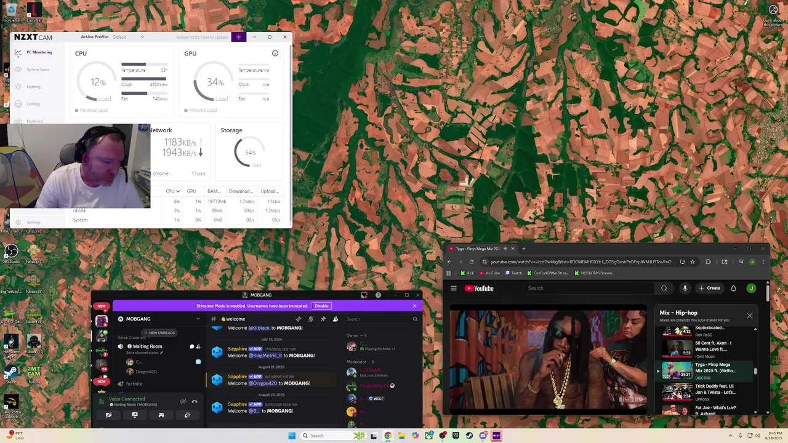The height and width of the screenshot is (443, 788).
Task: Disable Streamer Mode in Discord banner
Action: pyautogui.click(x=321, y=306)
